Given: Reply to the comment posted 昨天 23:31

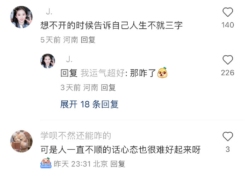Looking at the screenshot, I should coord(118,164).
